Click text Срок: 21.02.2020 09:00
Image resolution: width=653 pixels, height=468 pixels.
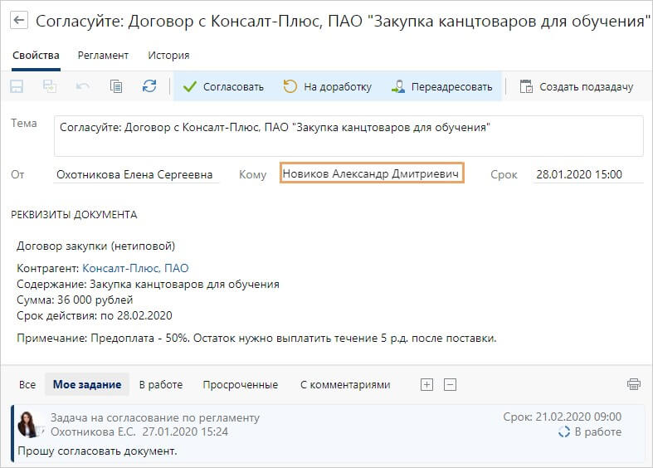[x=563, y=417]
